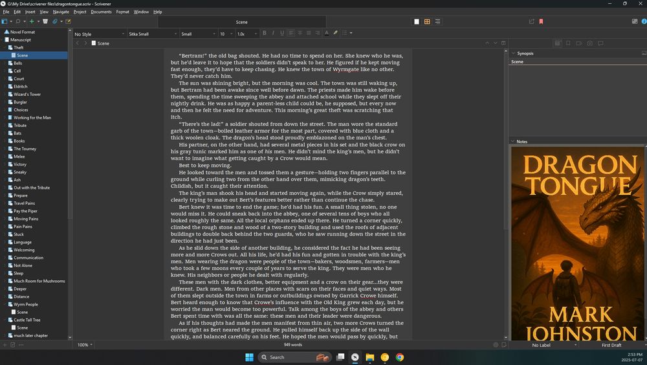The image size is (647, 365).
Task: Toggle synopsis image view icon
Action: click(x=644, y=53)
